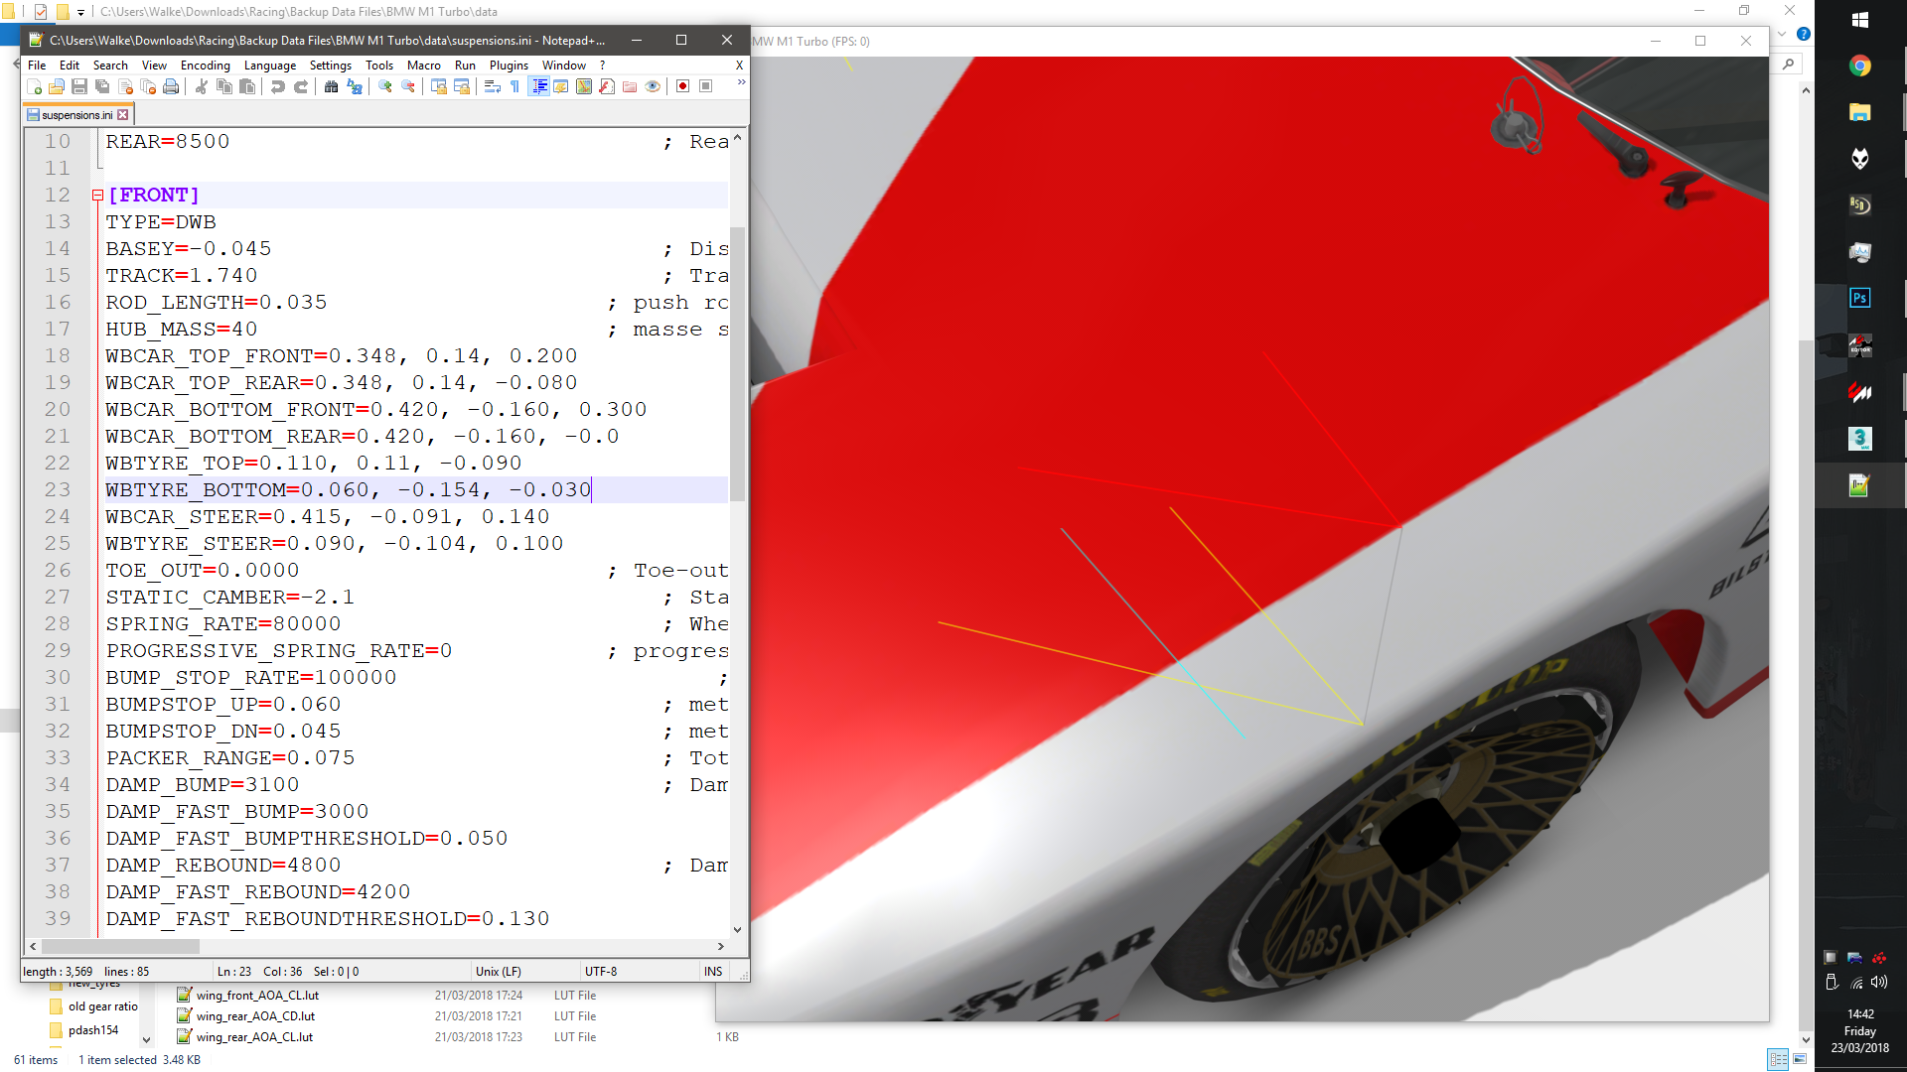Zoom out using the magnifier minus icon
1907x1072 pixels.
click(408, 86)
